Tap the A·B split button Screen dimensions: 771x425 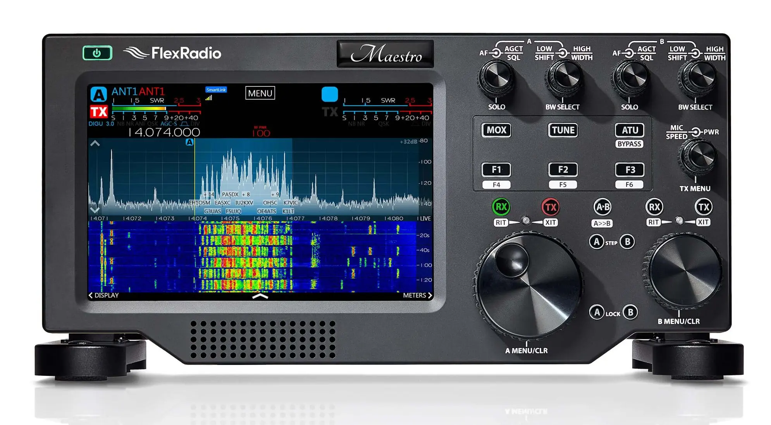coord(602,207)
